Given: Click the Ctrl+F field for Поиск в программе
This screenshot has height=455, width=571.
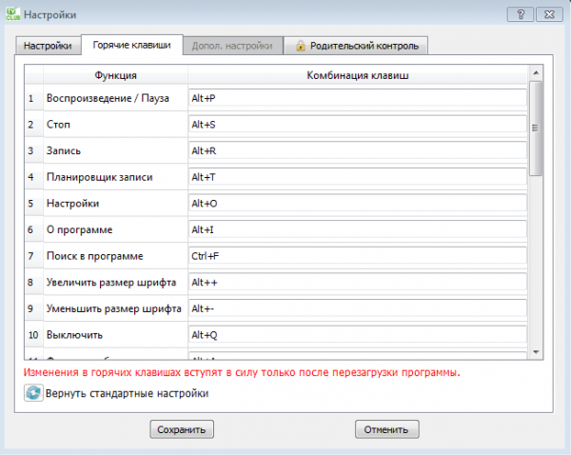Looking at the screenshot, I should coord(357,256).
